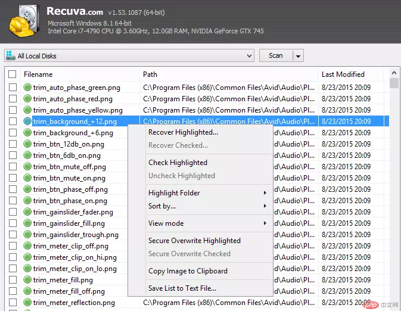This screenshot has width=401, height=311.
Task: Toggle the select-all checkbox in header
Action: (x=13, y=74)
